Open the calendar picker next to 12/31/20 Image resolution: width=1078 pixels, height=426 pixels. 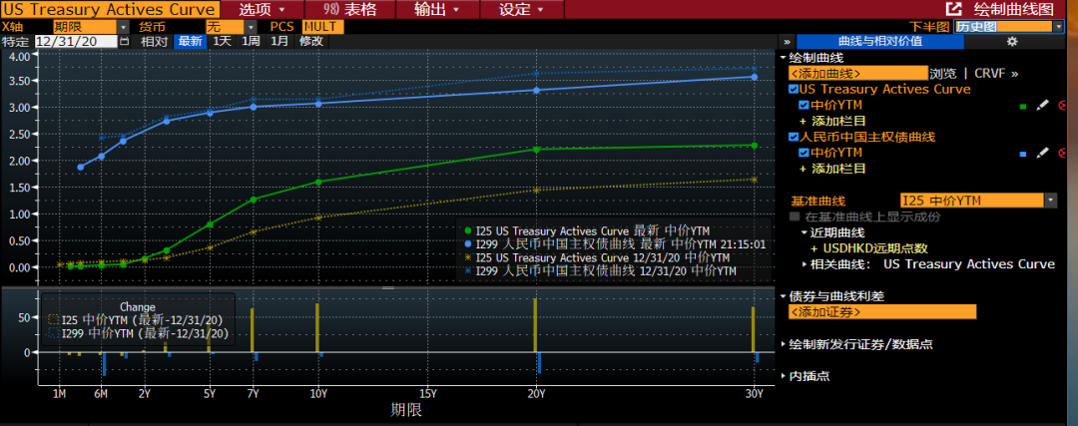[x=125, y=41]
